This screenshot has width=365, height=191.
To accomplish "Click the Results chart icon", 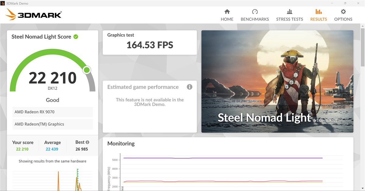I will click(x=318, y=12).
